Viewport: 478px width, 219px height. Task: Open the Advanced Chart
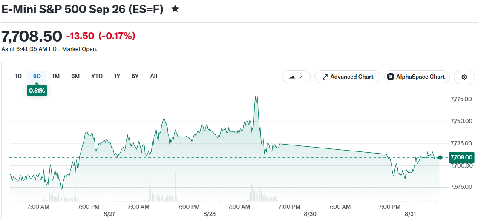tap(347, 77)
